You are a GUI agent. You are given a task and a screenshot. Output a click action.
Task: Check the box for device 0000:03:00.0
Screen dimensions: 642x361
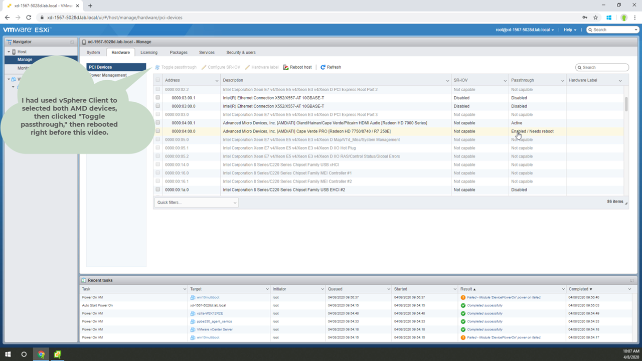point(158,106)
